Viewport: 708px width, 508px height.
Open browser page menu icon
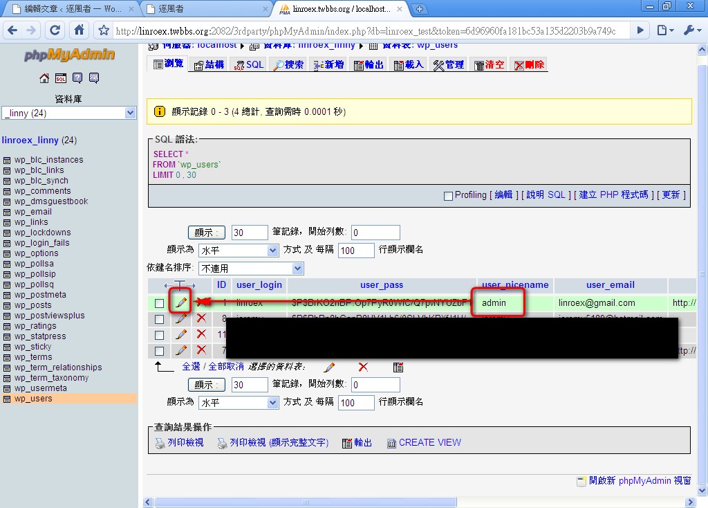tap(664, 30)
